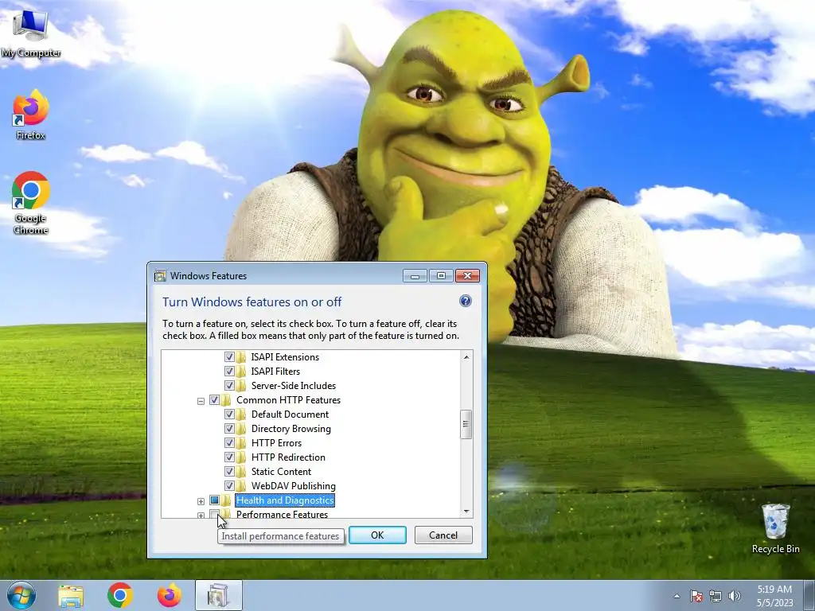This screenshot has height=611, width=815.
Task: Uncheck the HTTP Redirection checkbox
Action: click(x=229, y=457)
